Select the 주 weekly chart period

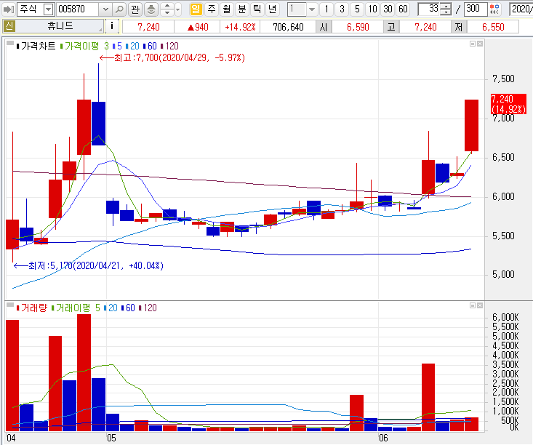(x=211, y=9)
